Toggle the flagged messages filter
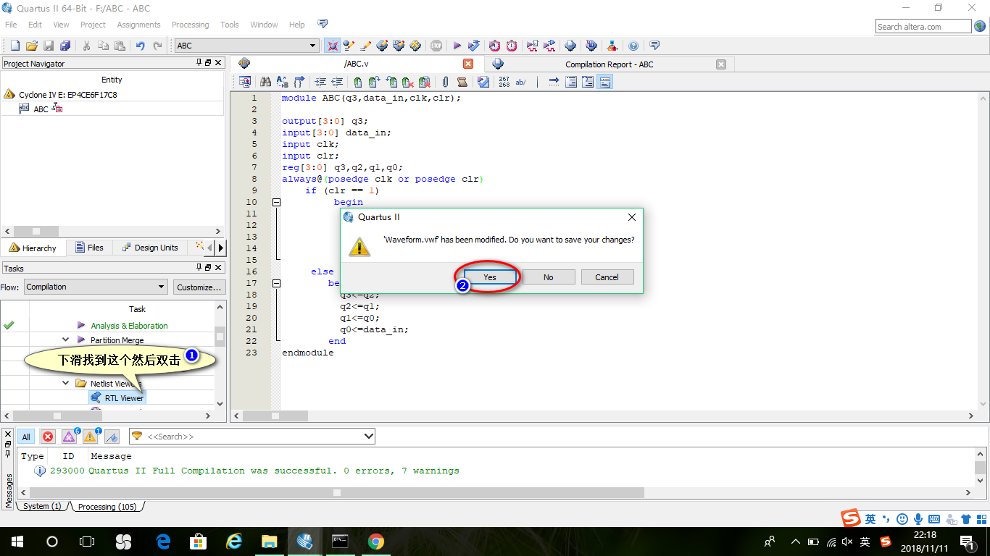Image resolution: width=990 pixels, height=556 pixels. click(112, 437)
